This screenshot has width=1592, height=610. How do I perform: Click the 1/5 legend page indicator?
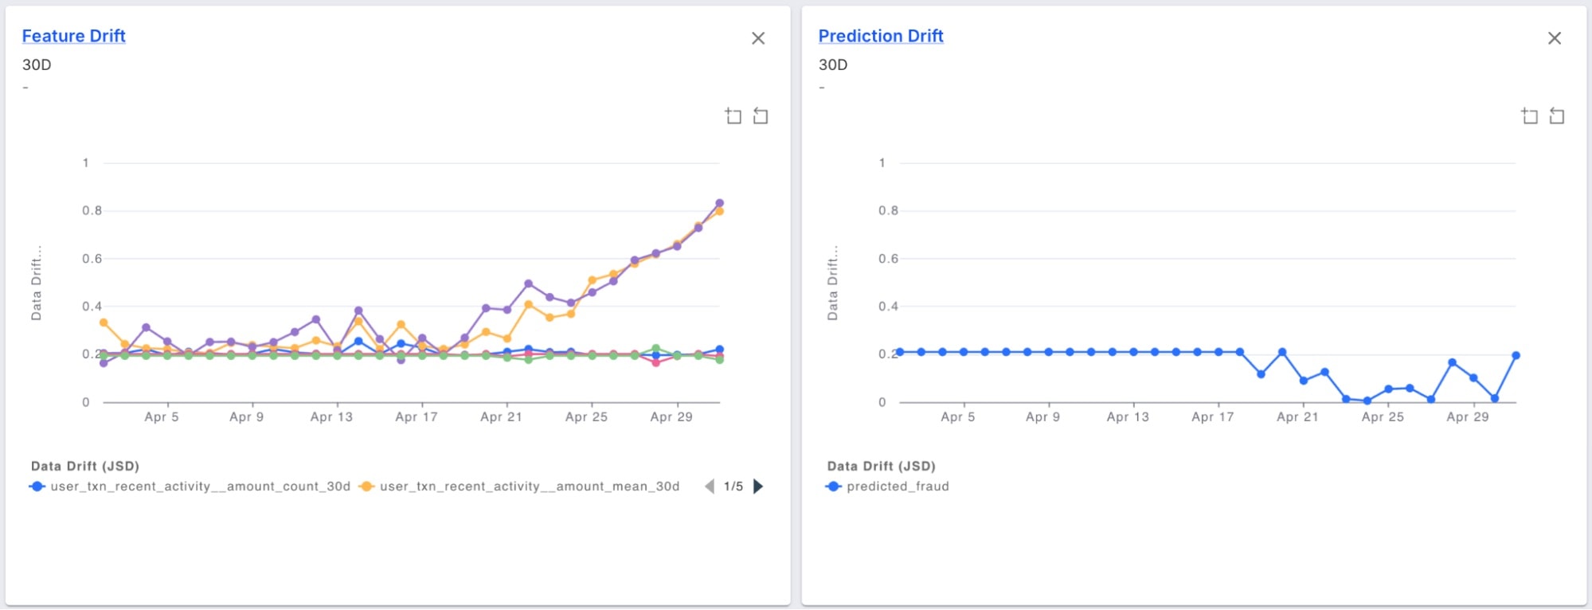click(x=733, y=487)
